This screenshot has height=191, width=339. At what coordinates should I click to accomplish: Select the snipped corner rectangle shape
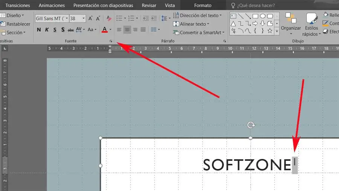coord(270,23)
